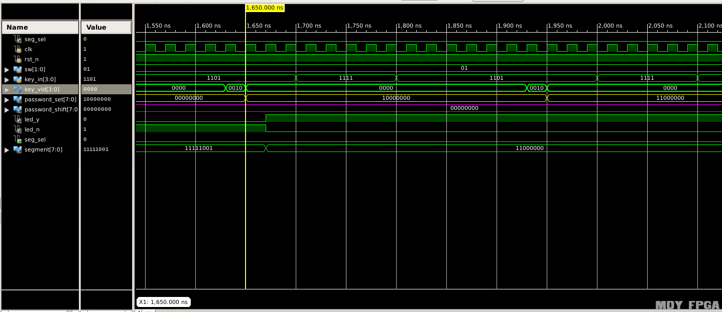The image size is (722, 312).
Task: Click the led_n signal icon
Action: [x=18, y=129]
